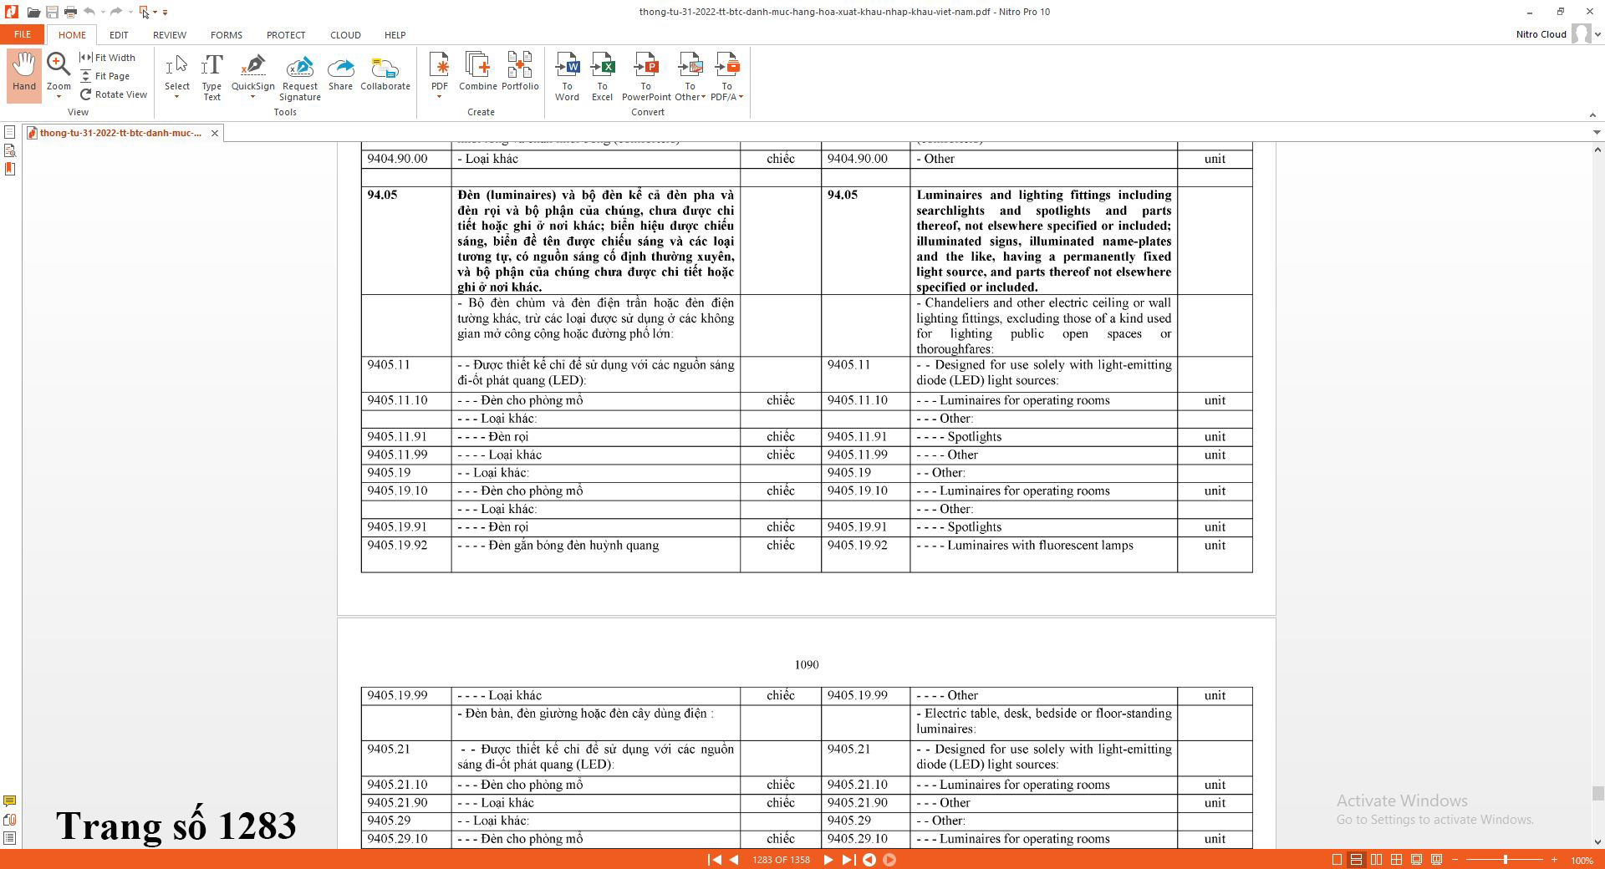This screenshot has width=1605, height=869.
Task: Click the Redo arrow
Action: click(116, 12)
